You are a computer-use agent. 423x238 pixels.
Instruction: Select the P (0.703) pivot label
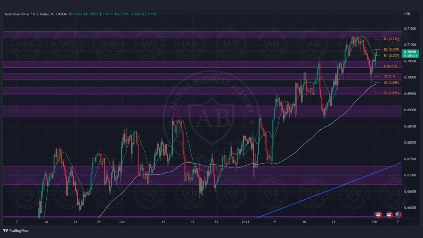(391, 66)
